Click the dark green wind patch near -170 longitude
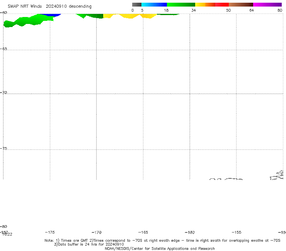This screenshot has width=286, height=251. [96, 16]
